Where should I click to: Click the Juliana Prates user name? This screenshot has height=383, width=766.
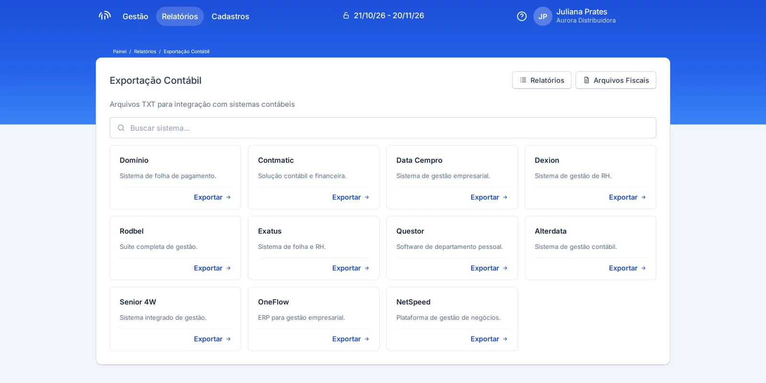click(582, 11)
